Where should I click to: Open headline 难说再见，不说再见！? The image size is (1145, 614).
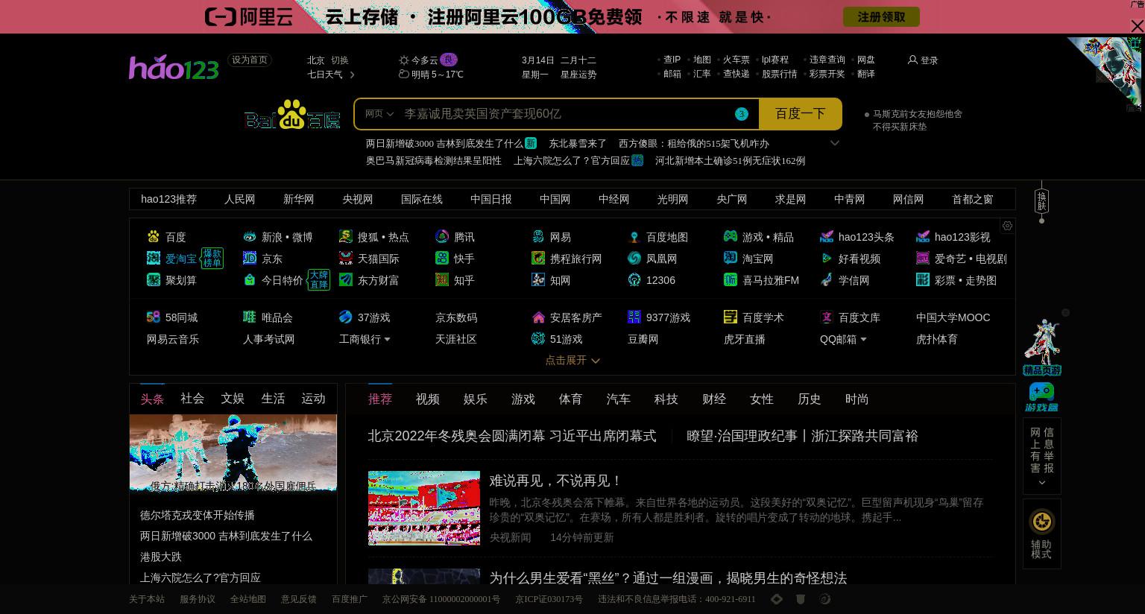point(555,481)
